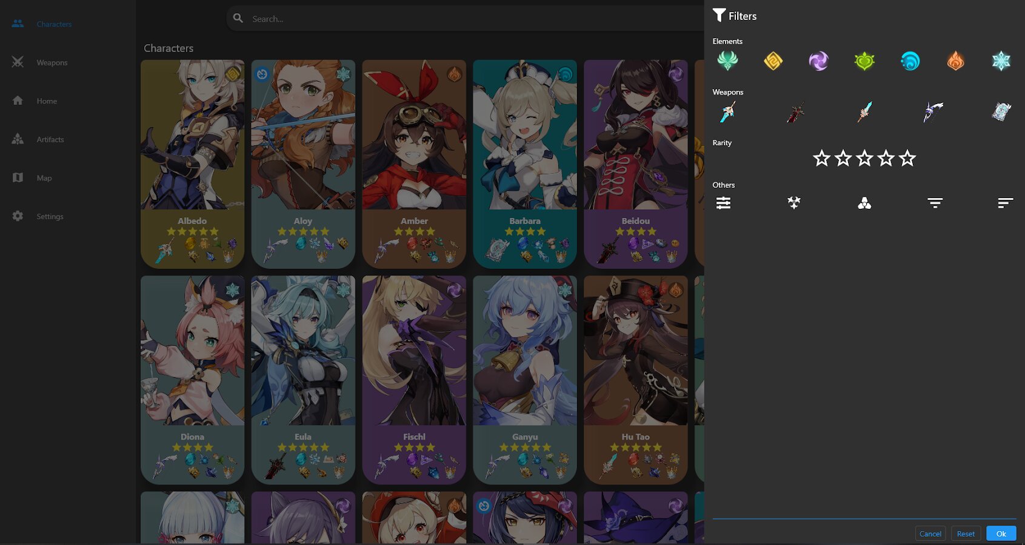Image resolution: width=1025 pixels, height=545 pixels.
Task: Filter by bow weapon icon
Action: tap(933, 111)
